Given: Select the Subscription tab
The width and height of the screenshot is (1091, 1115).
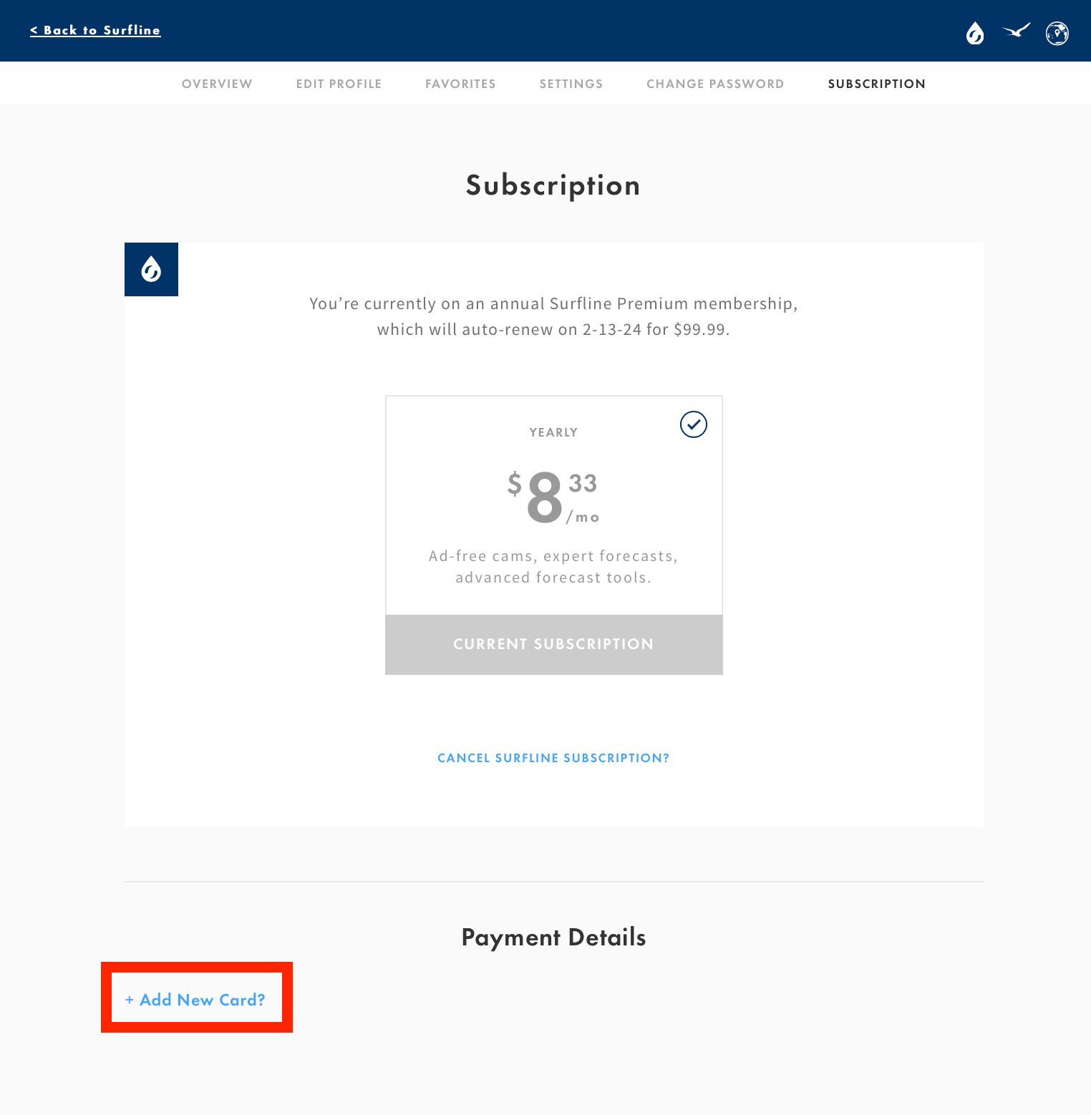Looking at the screenshot, I should (x=877, y=84).
